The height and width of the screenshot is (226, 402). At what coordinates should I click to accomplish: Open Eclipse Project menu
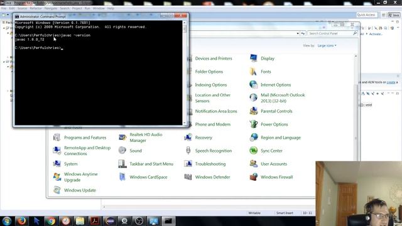(x=77, y=8)
